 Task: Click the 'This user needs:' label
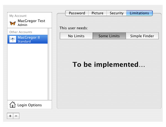(x=74, y=28)
